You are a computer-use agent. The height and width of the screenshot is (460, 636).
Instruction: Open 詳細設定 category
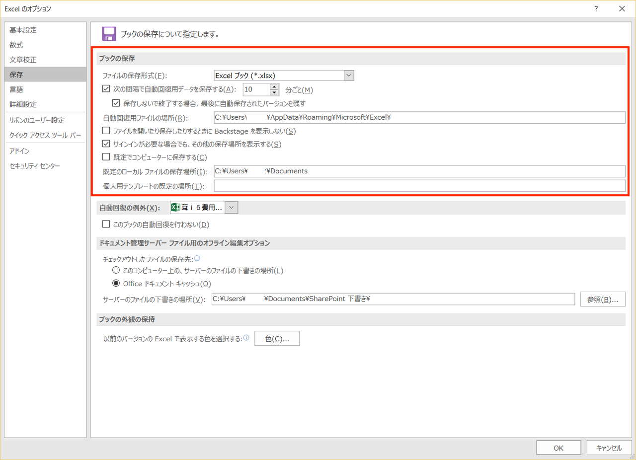[45, 105]
